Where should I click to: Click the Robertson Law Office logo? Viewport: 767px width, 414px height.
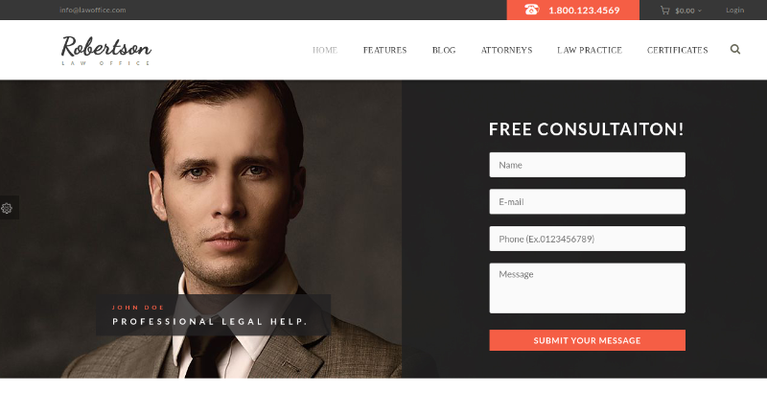[x=106, y=50]
